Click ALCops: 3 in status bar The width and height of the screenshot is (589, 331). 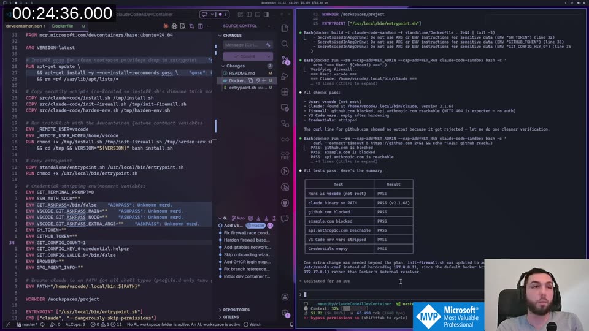(75, 325)
